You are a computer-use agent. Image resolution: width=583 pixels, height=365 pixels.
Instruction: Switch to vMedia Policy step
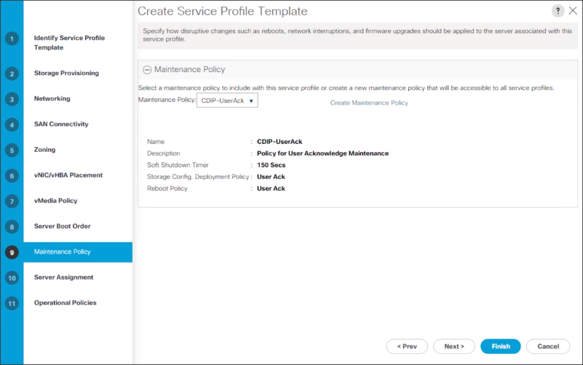coord(55,201)
